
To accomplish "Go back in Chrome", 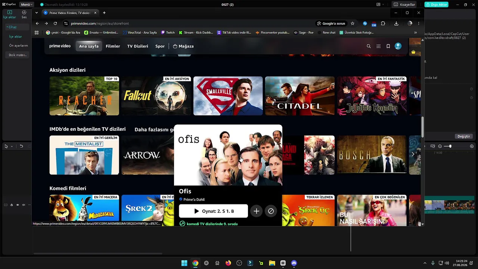I will pyautogui.click(x=37, y=23).
